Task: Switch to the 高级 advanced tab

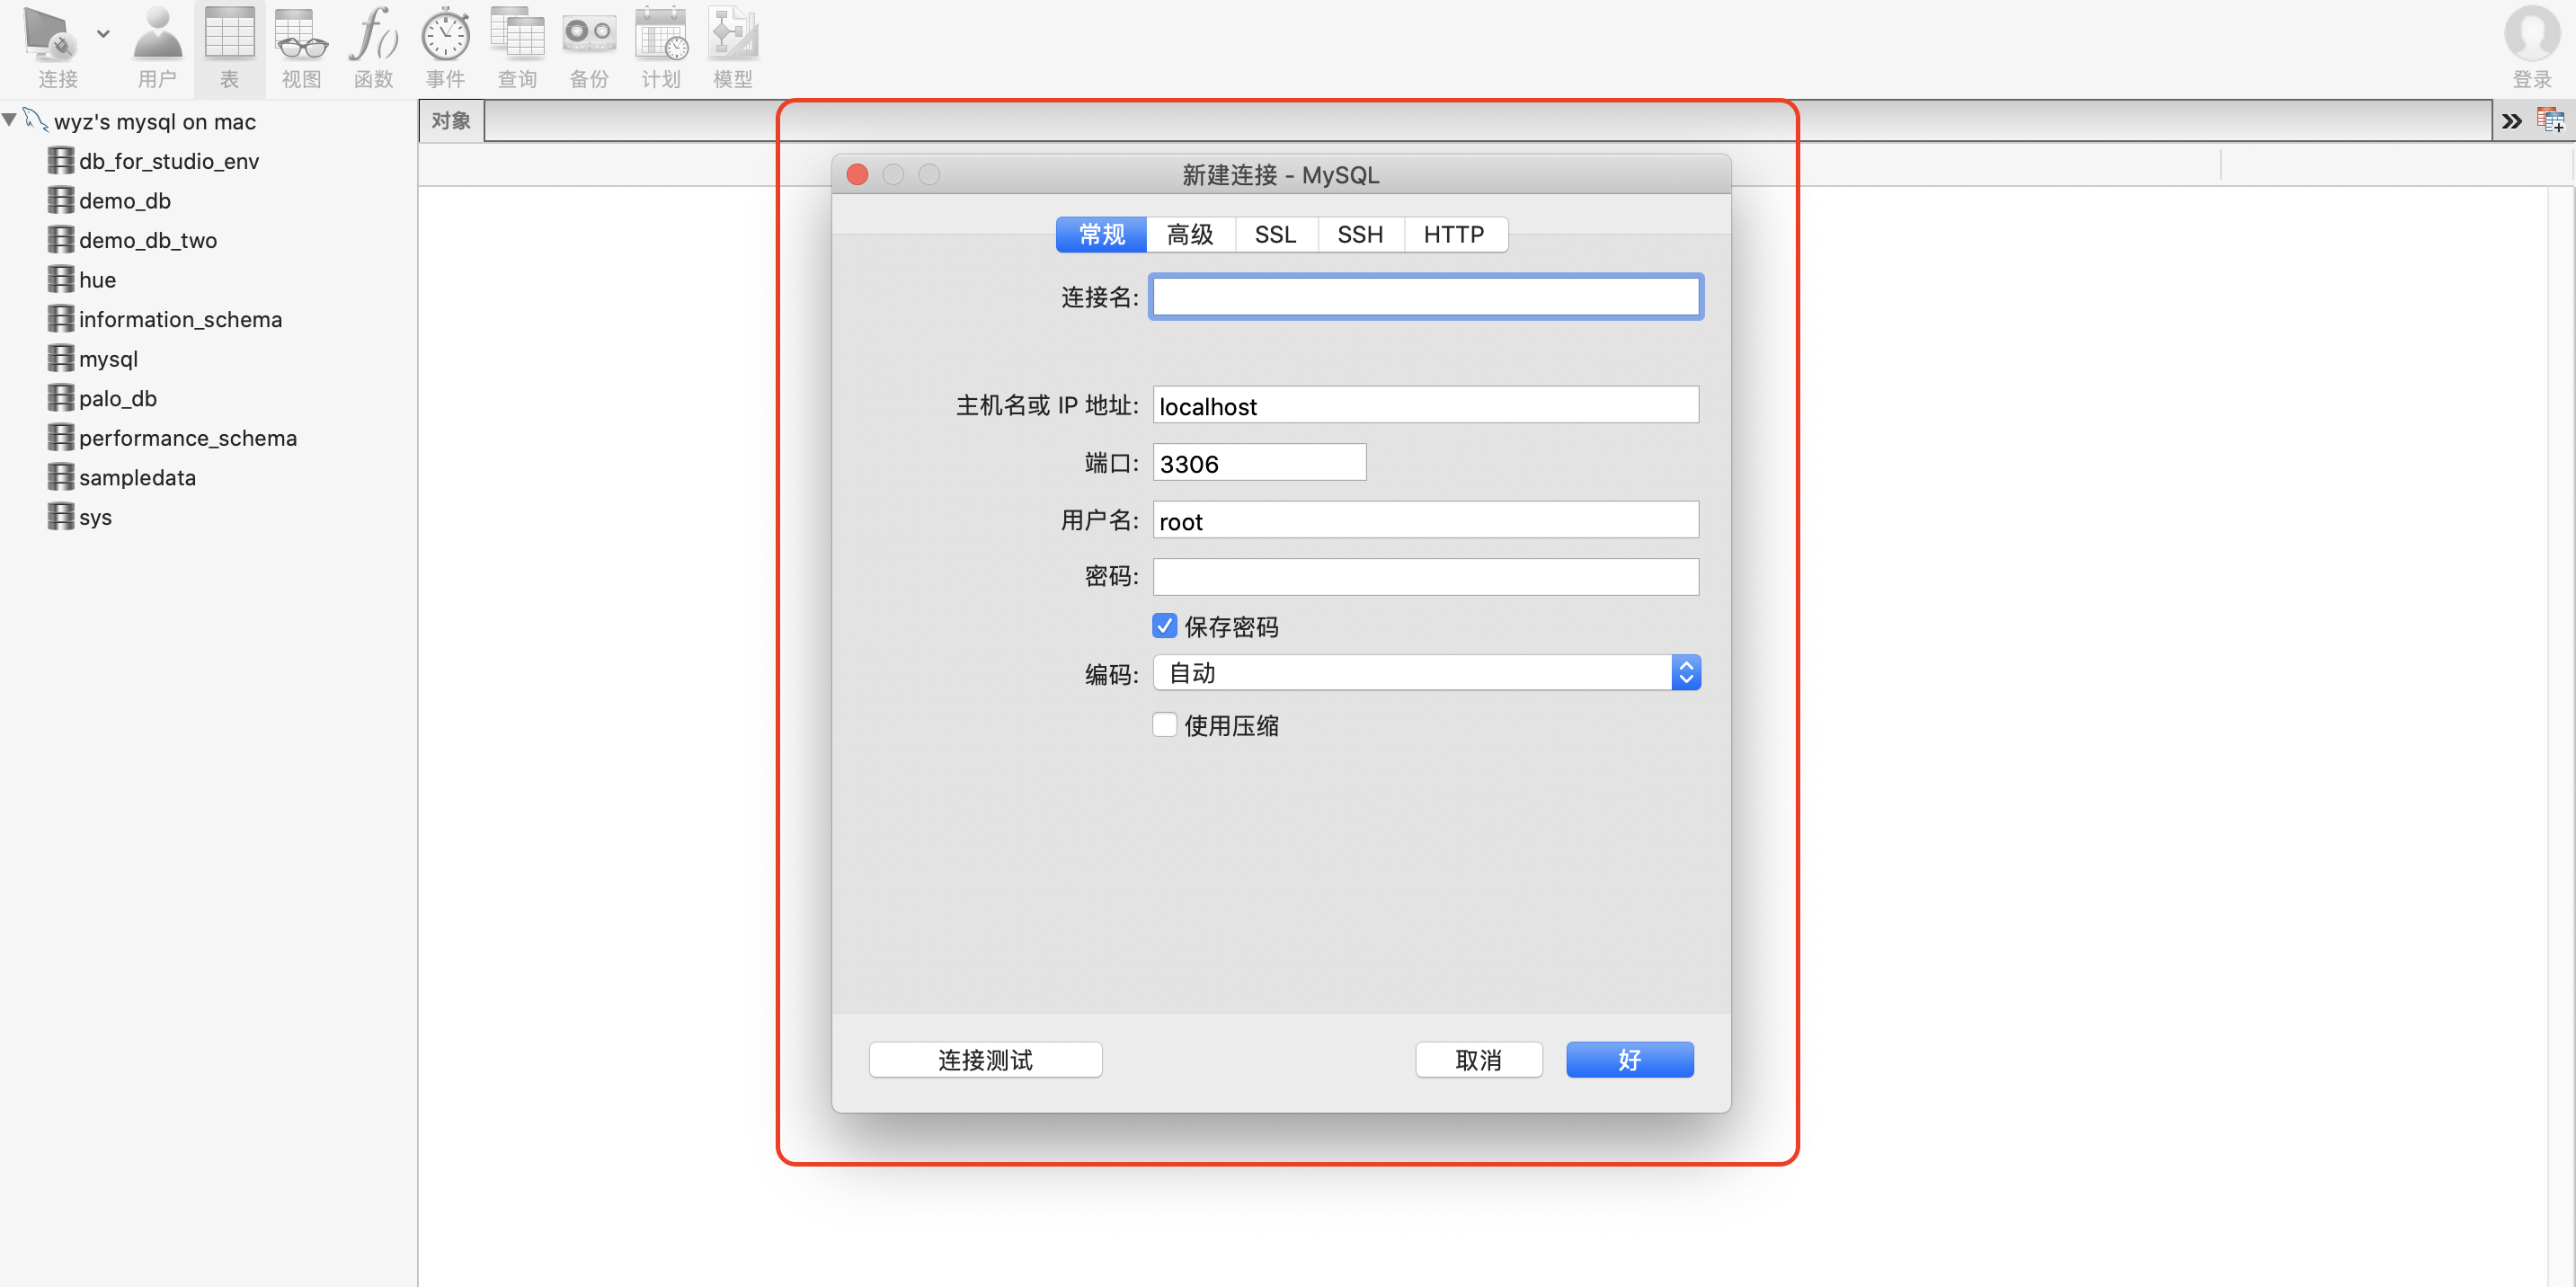Action: pos(1190,234)
